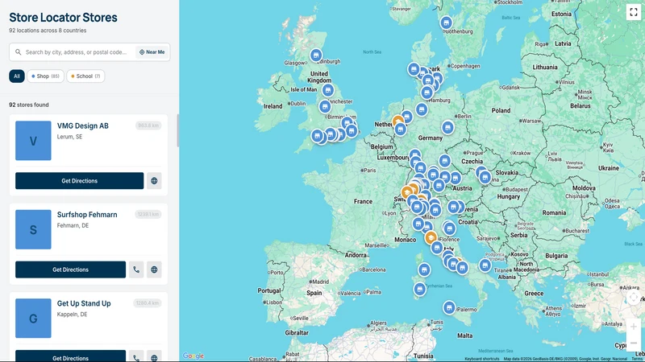Select the shop marker on Italy's heel
The width and height of the screenshot is (645, 362).
(485, 265)
